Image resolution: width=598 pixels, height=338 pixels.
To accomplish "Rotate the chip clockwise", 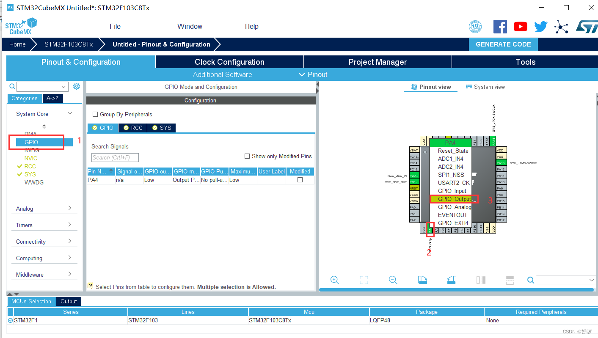I will [x=422, y=280].
